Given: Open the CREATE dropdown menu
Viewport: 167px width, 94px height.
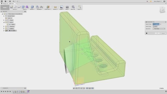Looking at the screenshot, I should point(25,9).
